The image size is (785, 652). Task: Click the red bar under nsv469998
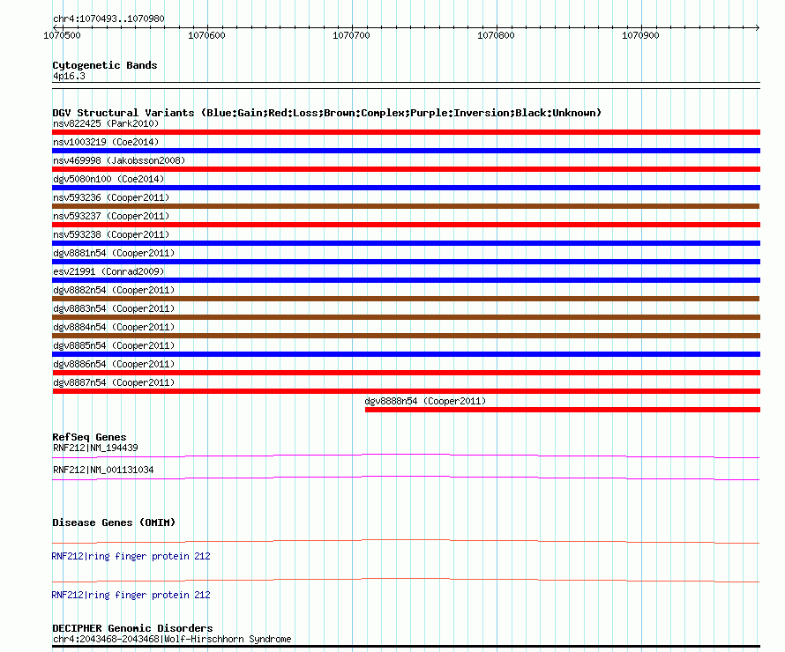(406, 169)
